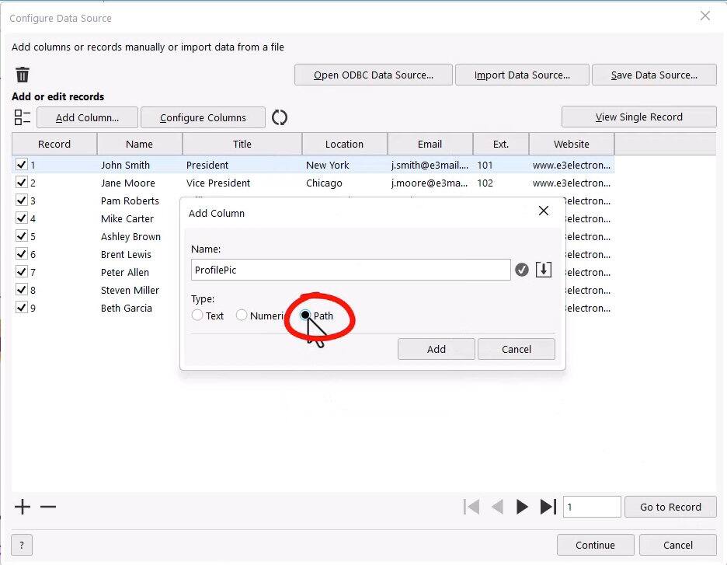Click the ProfilePic name input field

click(350, 270)
